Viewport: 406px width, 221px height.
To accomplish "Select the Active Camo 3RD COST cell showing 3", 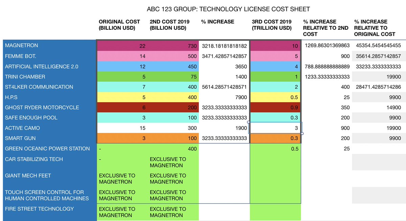I will coord(275,128).
